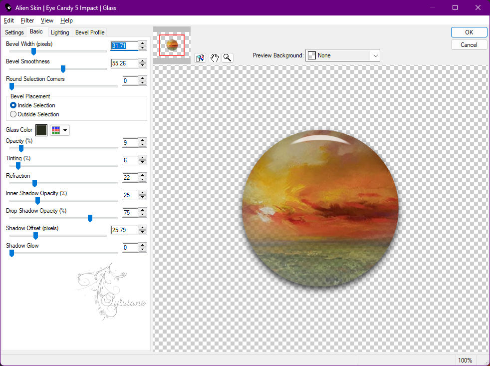Maximize the Eye Candy window
The image size is (490, 366).
click(x=455, y=7)
